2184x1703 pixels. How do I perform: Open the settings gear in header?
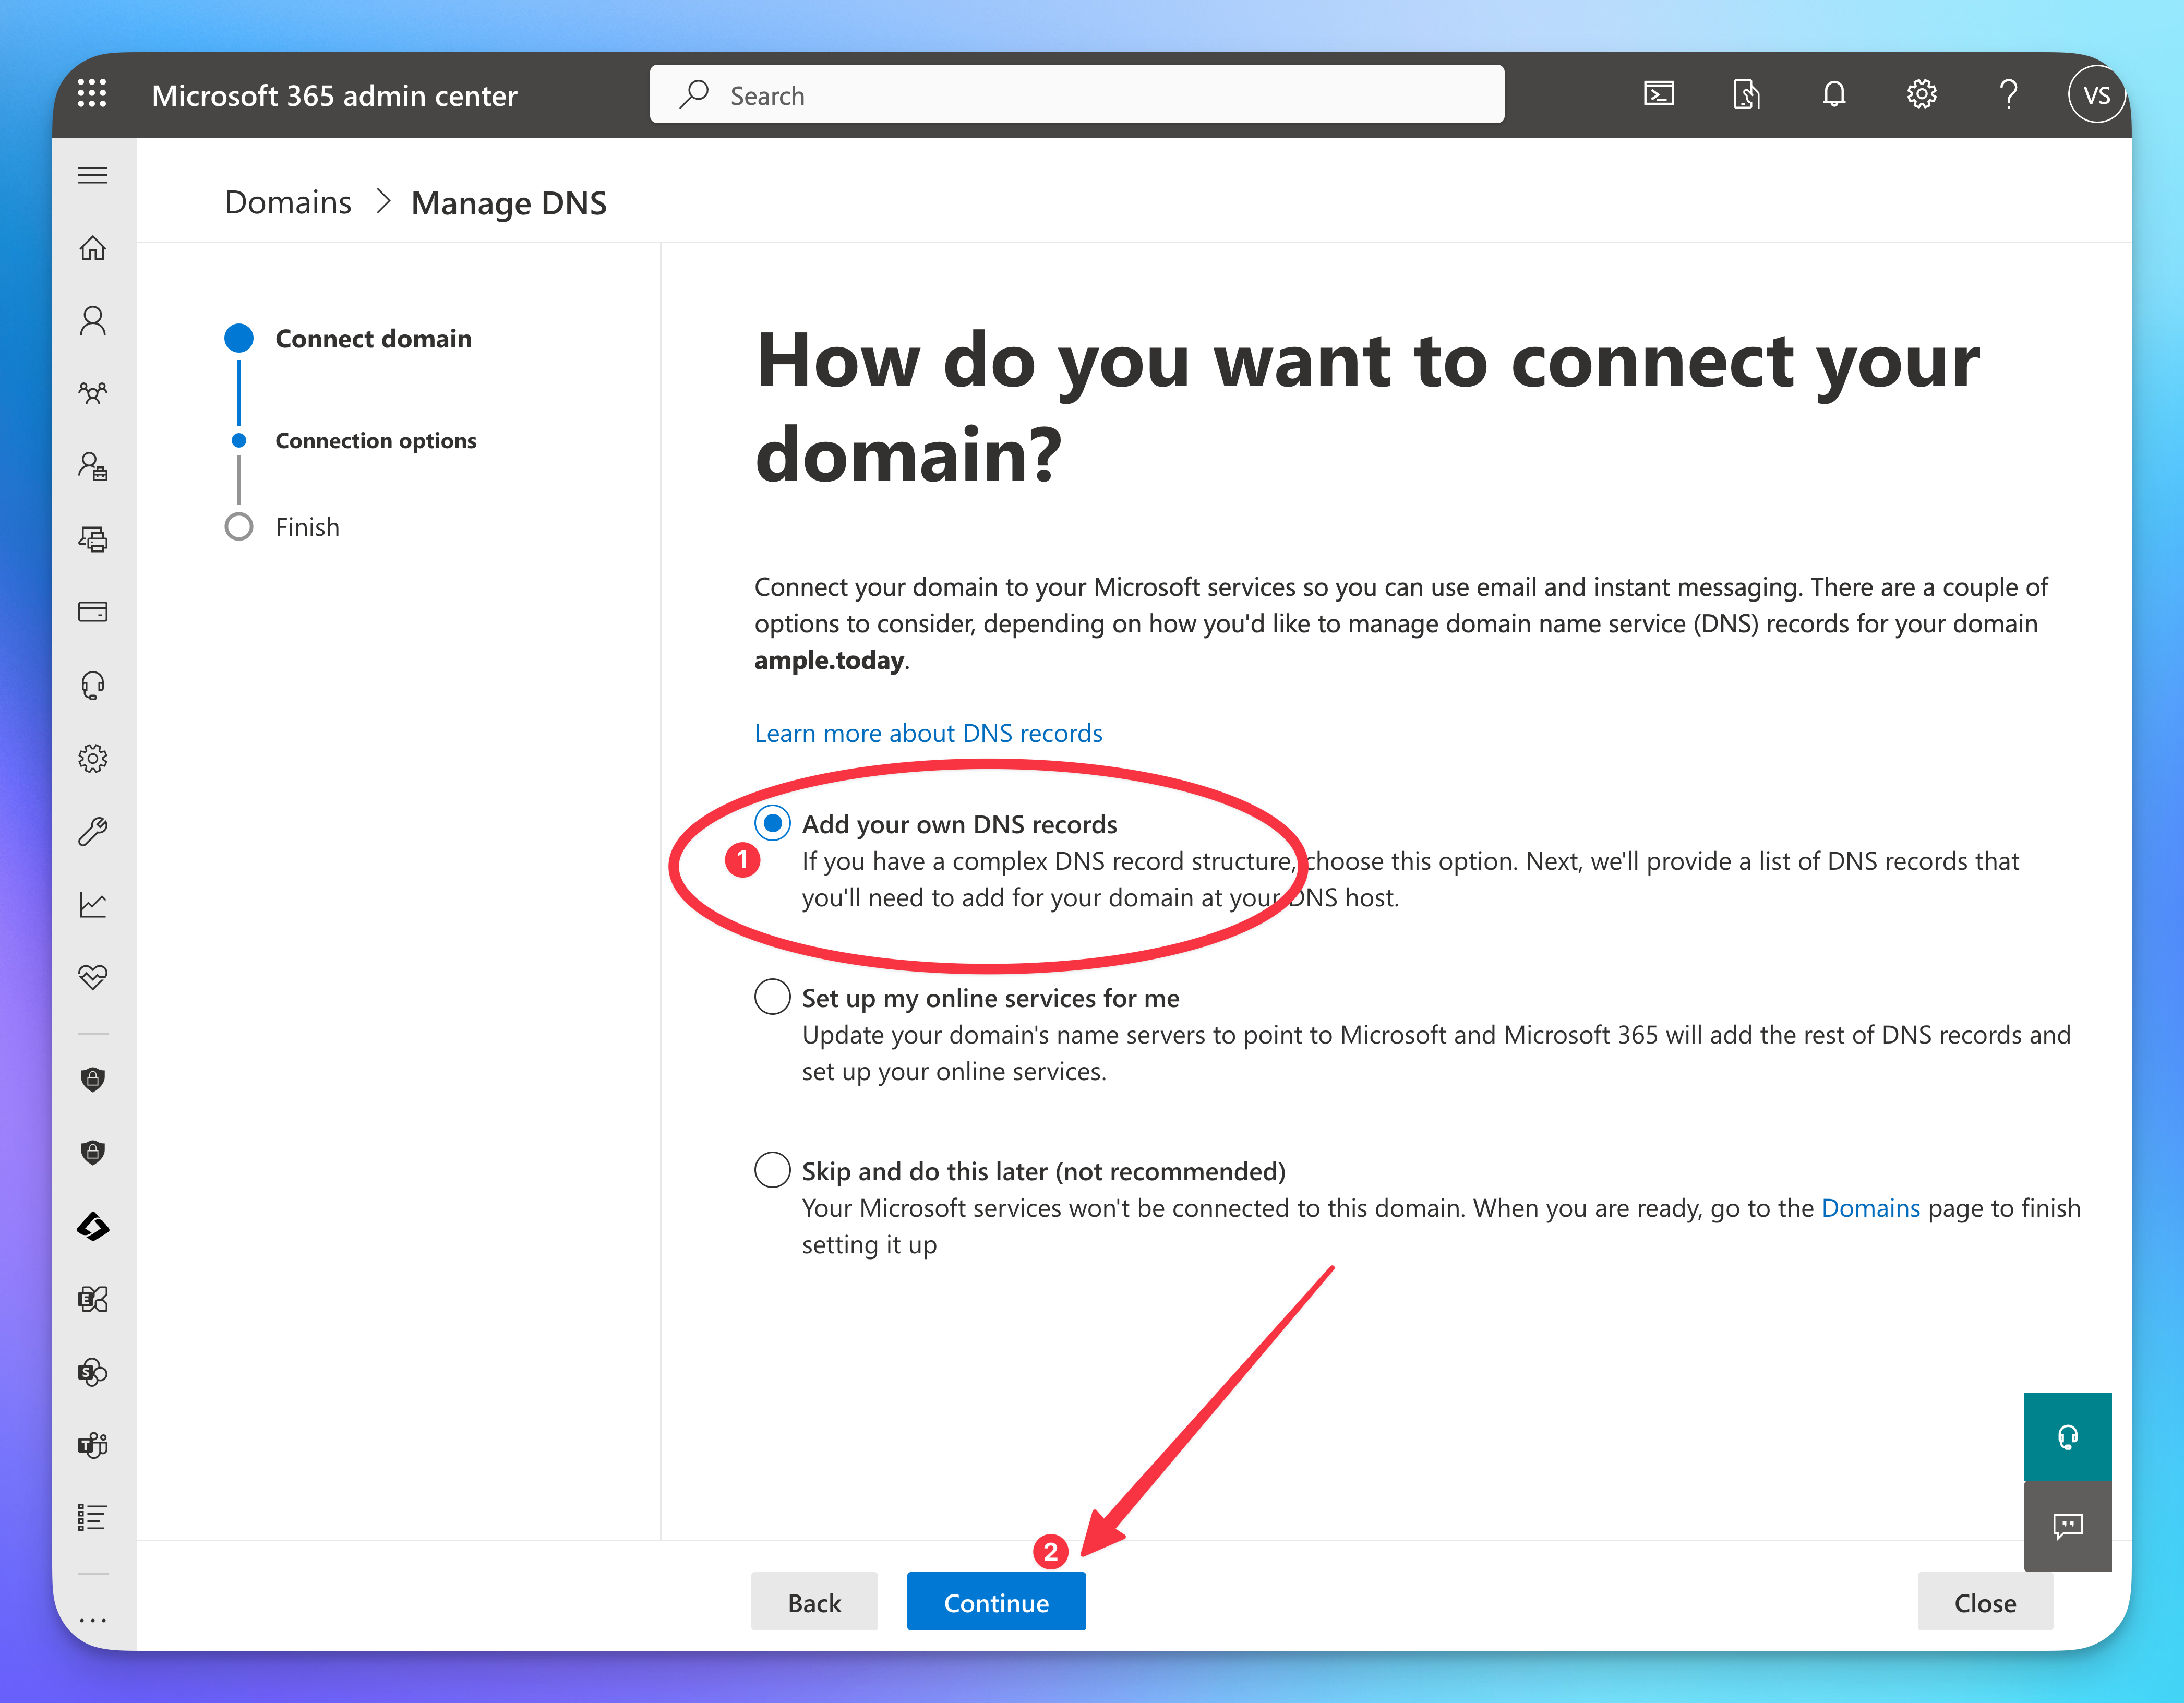[1921, 94]
